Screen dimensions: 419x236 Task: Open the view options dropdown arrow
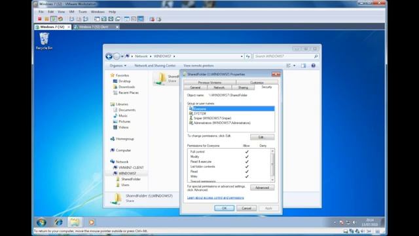coord(295,66)
